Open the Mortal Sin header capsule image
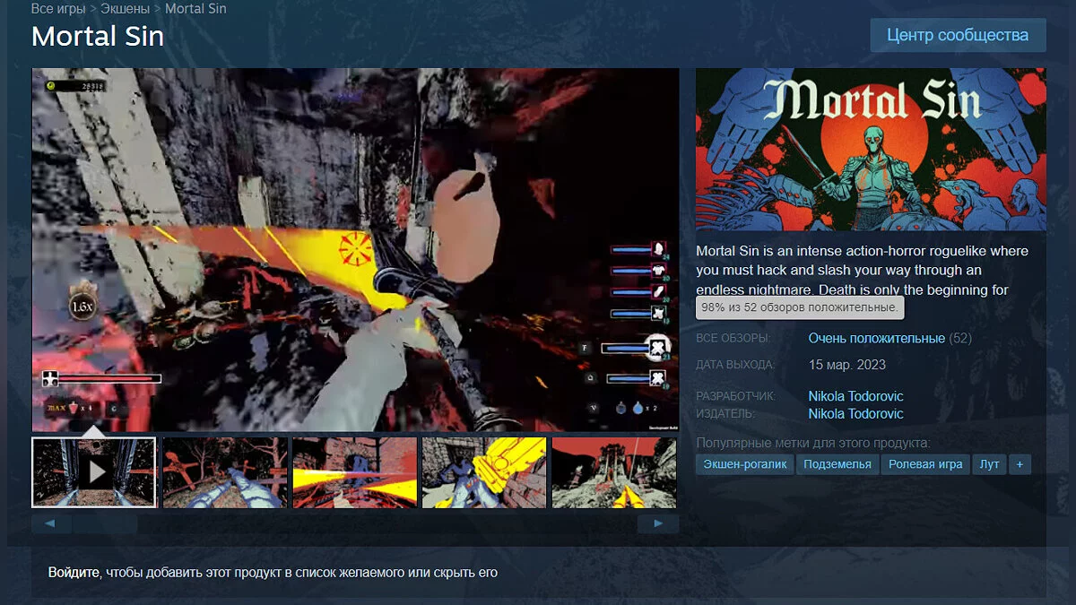This screenshot has height=605, width=1076. point(871,150)
